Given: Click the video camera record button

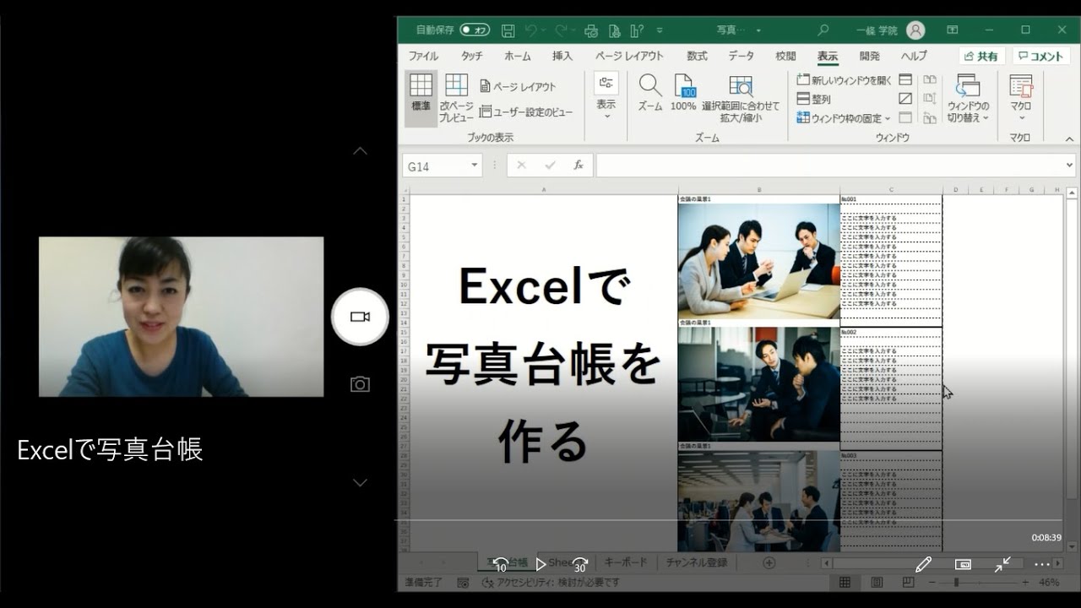Looking at the screenshot, I should coord(360,317).
